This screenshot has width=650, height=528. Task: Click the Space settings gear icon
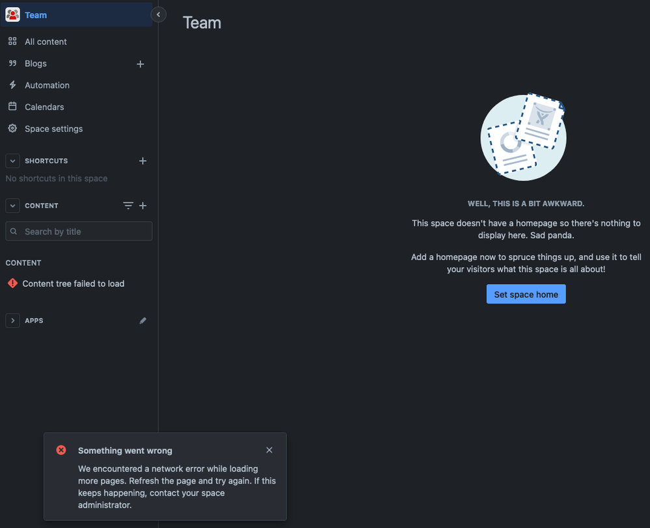(x=12, y=129)
